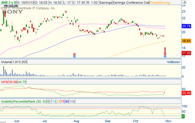Click the VolatilityPercentileRank (30, IV) title
Viewport: 195px width, 123px height.
[x=24, y=102]
